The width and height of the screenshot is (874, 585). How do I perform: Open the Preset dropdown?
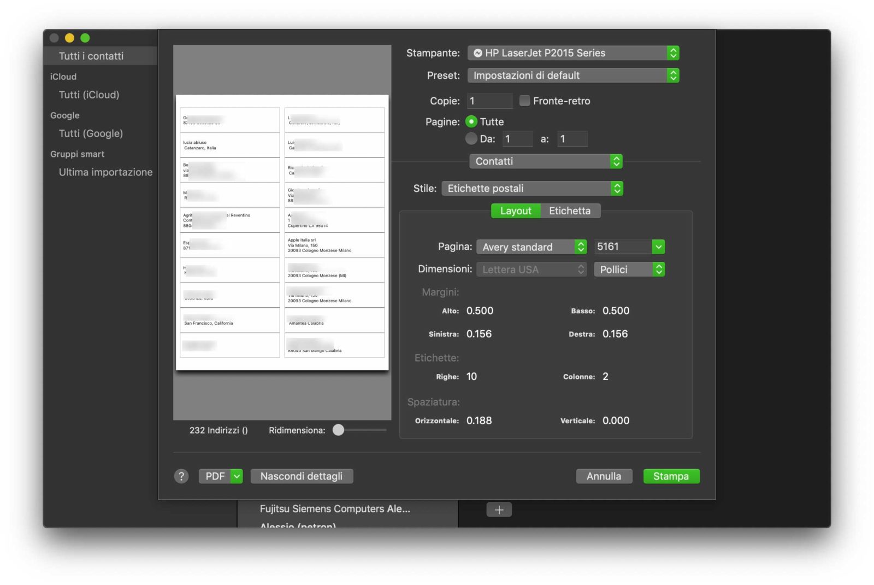tap(573, 75)
